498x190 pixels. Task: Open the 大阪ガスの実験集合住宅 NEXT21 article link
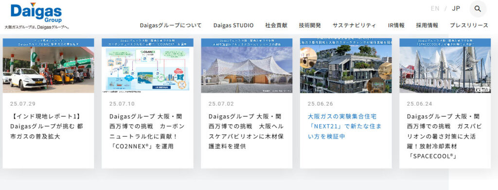pyautogui.click(x=345, y=127)
